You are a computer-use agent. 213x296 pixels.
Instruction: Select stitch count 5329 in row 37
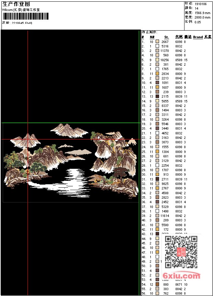pyautogui.click(x=165, y=207)
